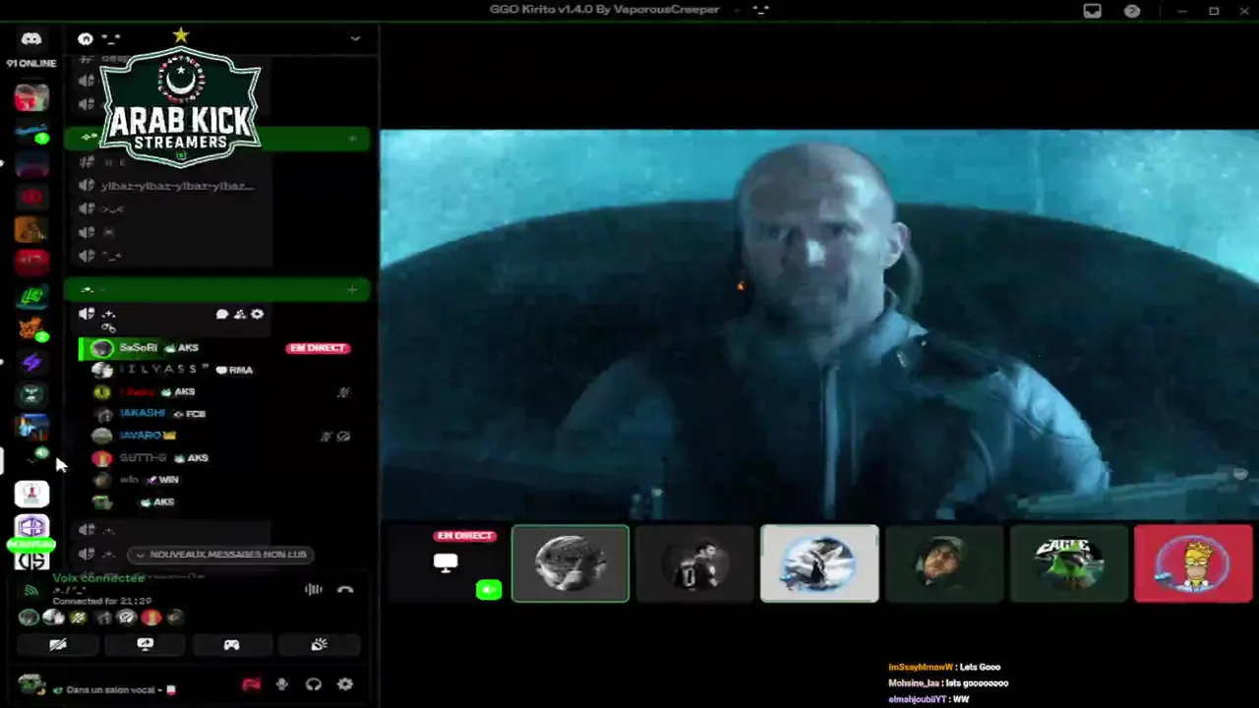This screenshot has height=708, width=1259.
Task: Select the server icon lettered GS
Action: coord(31,560)
